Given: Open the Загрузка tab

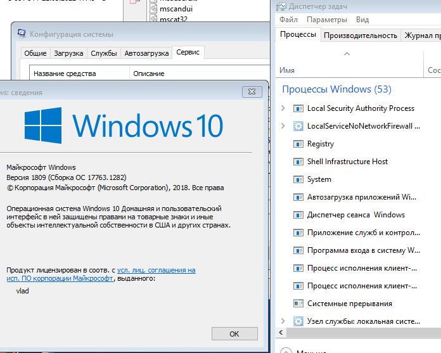Looking at the screenshot, I should coord(68,53).
